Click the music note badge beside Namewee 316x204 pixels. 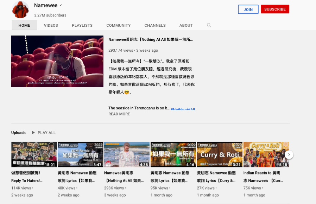[x=61, y=5]
